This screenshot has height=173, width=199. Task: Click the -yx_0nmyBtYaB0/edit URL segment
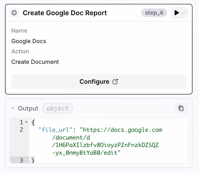click(86, 153)
